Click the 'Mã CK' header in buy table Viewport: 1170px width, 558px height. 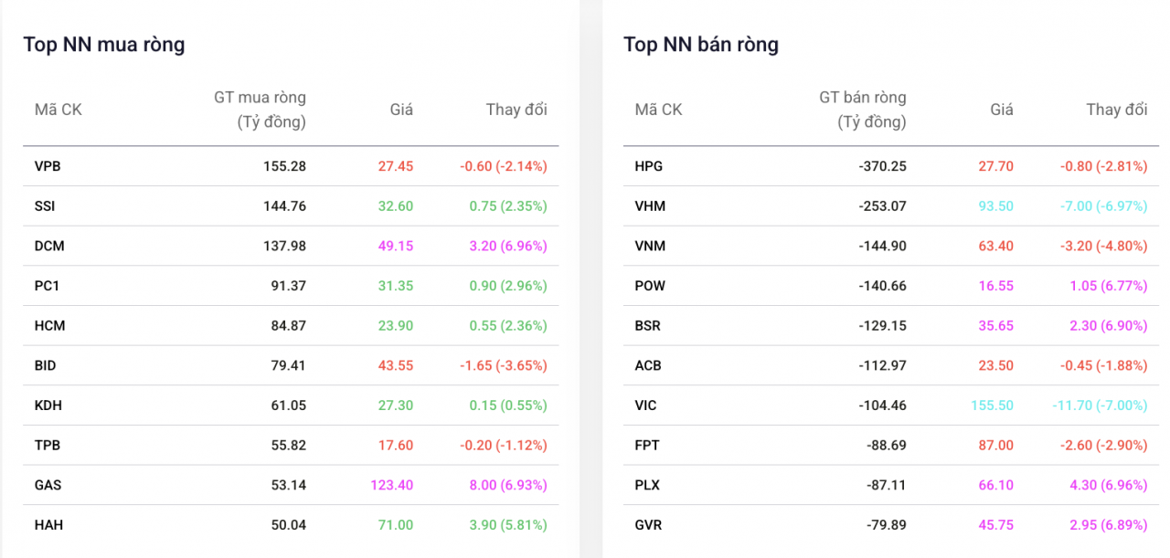58,110
